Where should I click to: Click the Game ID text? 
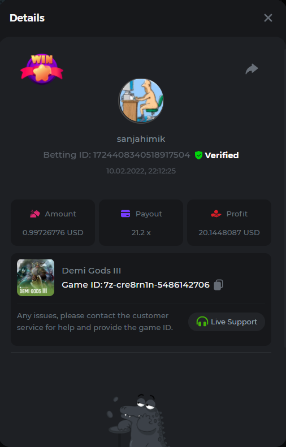point(136,285)
